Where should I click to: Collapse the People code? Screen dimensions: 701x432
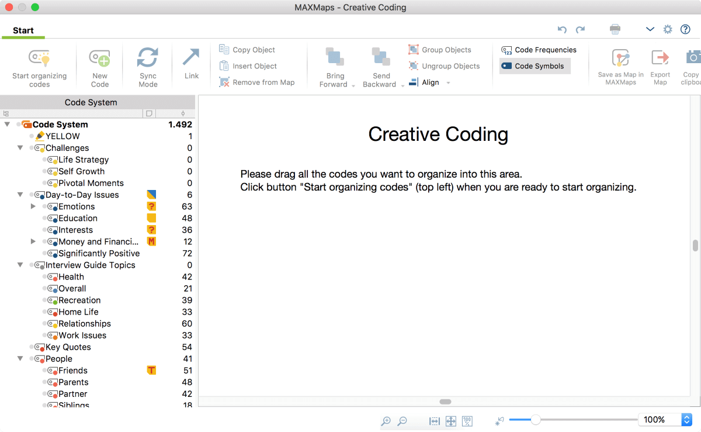[x=20, y=358]
